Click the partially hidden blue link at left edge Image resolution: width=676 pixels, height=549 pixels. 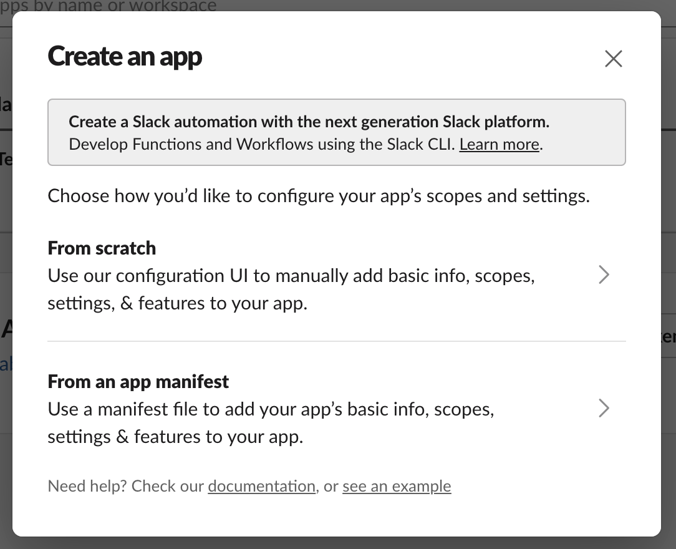6,364
